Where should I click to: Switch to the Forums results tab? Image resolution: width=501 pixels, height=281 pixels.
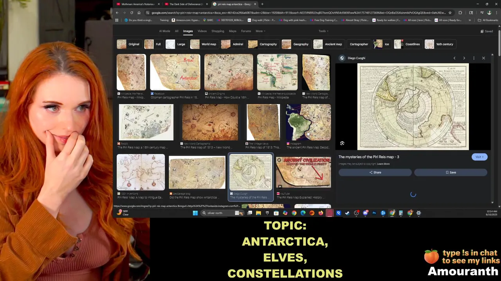[246, 31]
